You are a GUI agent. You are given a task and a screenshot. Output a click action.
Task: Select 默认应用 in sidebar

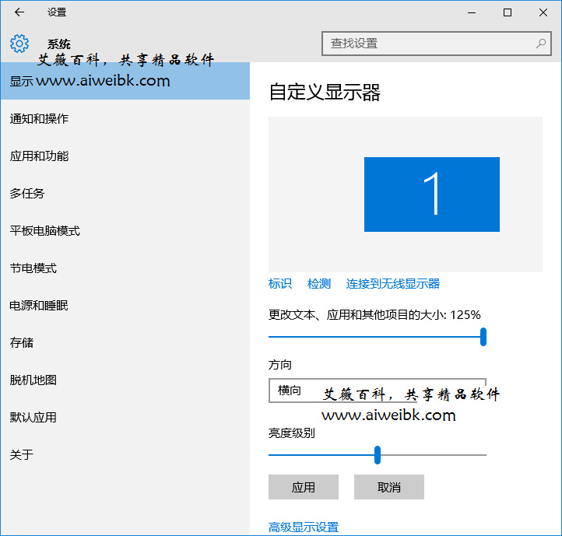coord(125,417)
